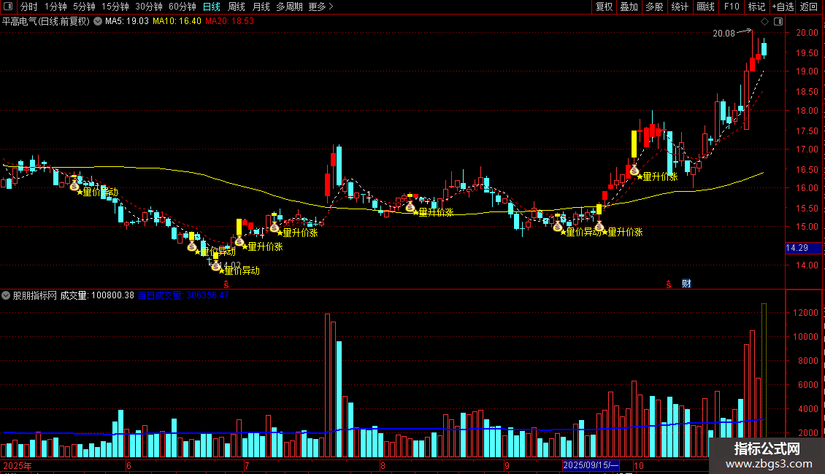
Task: Switch to the 1分钟 period
Action: pos(55,7)
